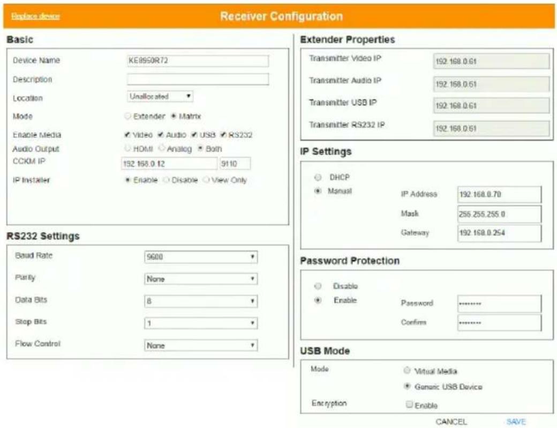Click the Confirm password field
Image resolution: width=557 pixels, height=428 pixels.
coord(500,323)
